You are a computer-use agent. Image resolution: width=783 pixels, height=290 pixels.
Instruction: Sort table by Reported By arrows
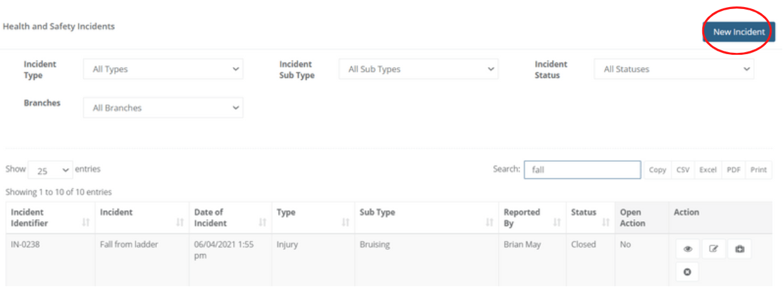click(x=556, y=223)
